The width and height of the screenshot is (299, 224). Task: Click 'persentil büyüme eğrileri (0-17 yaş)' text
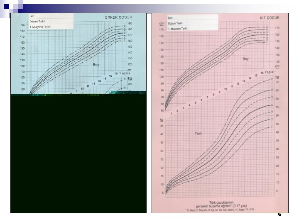pos(221,206)
